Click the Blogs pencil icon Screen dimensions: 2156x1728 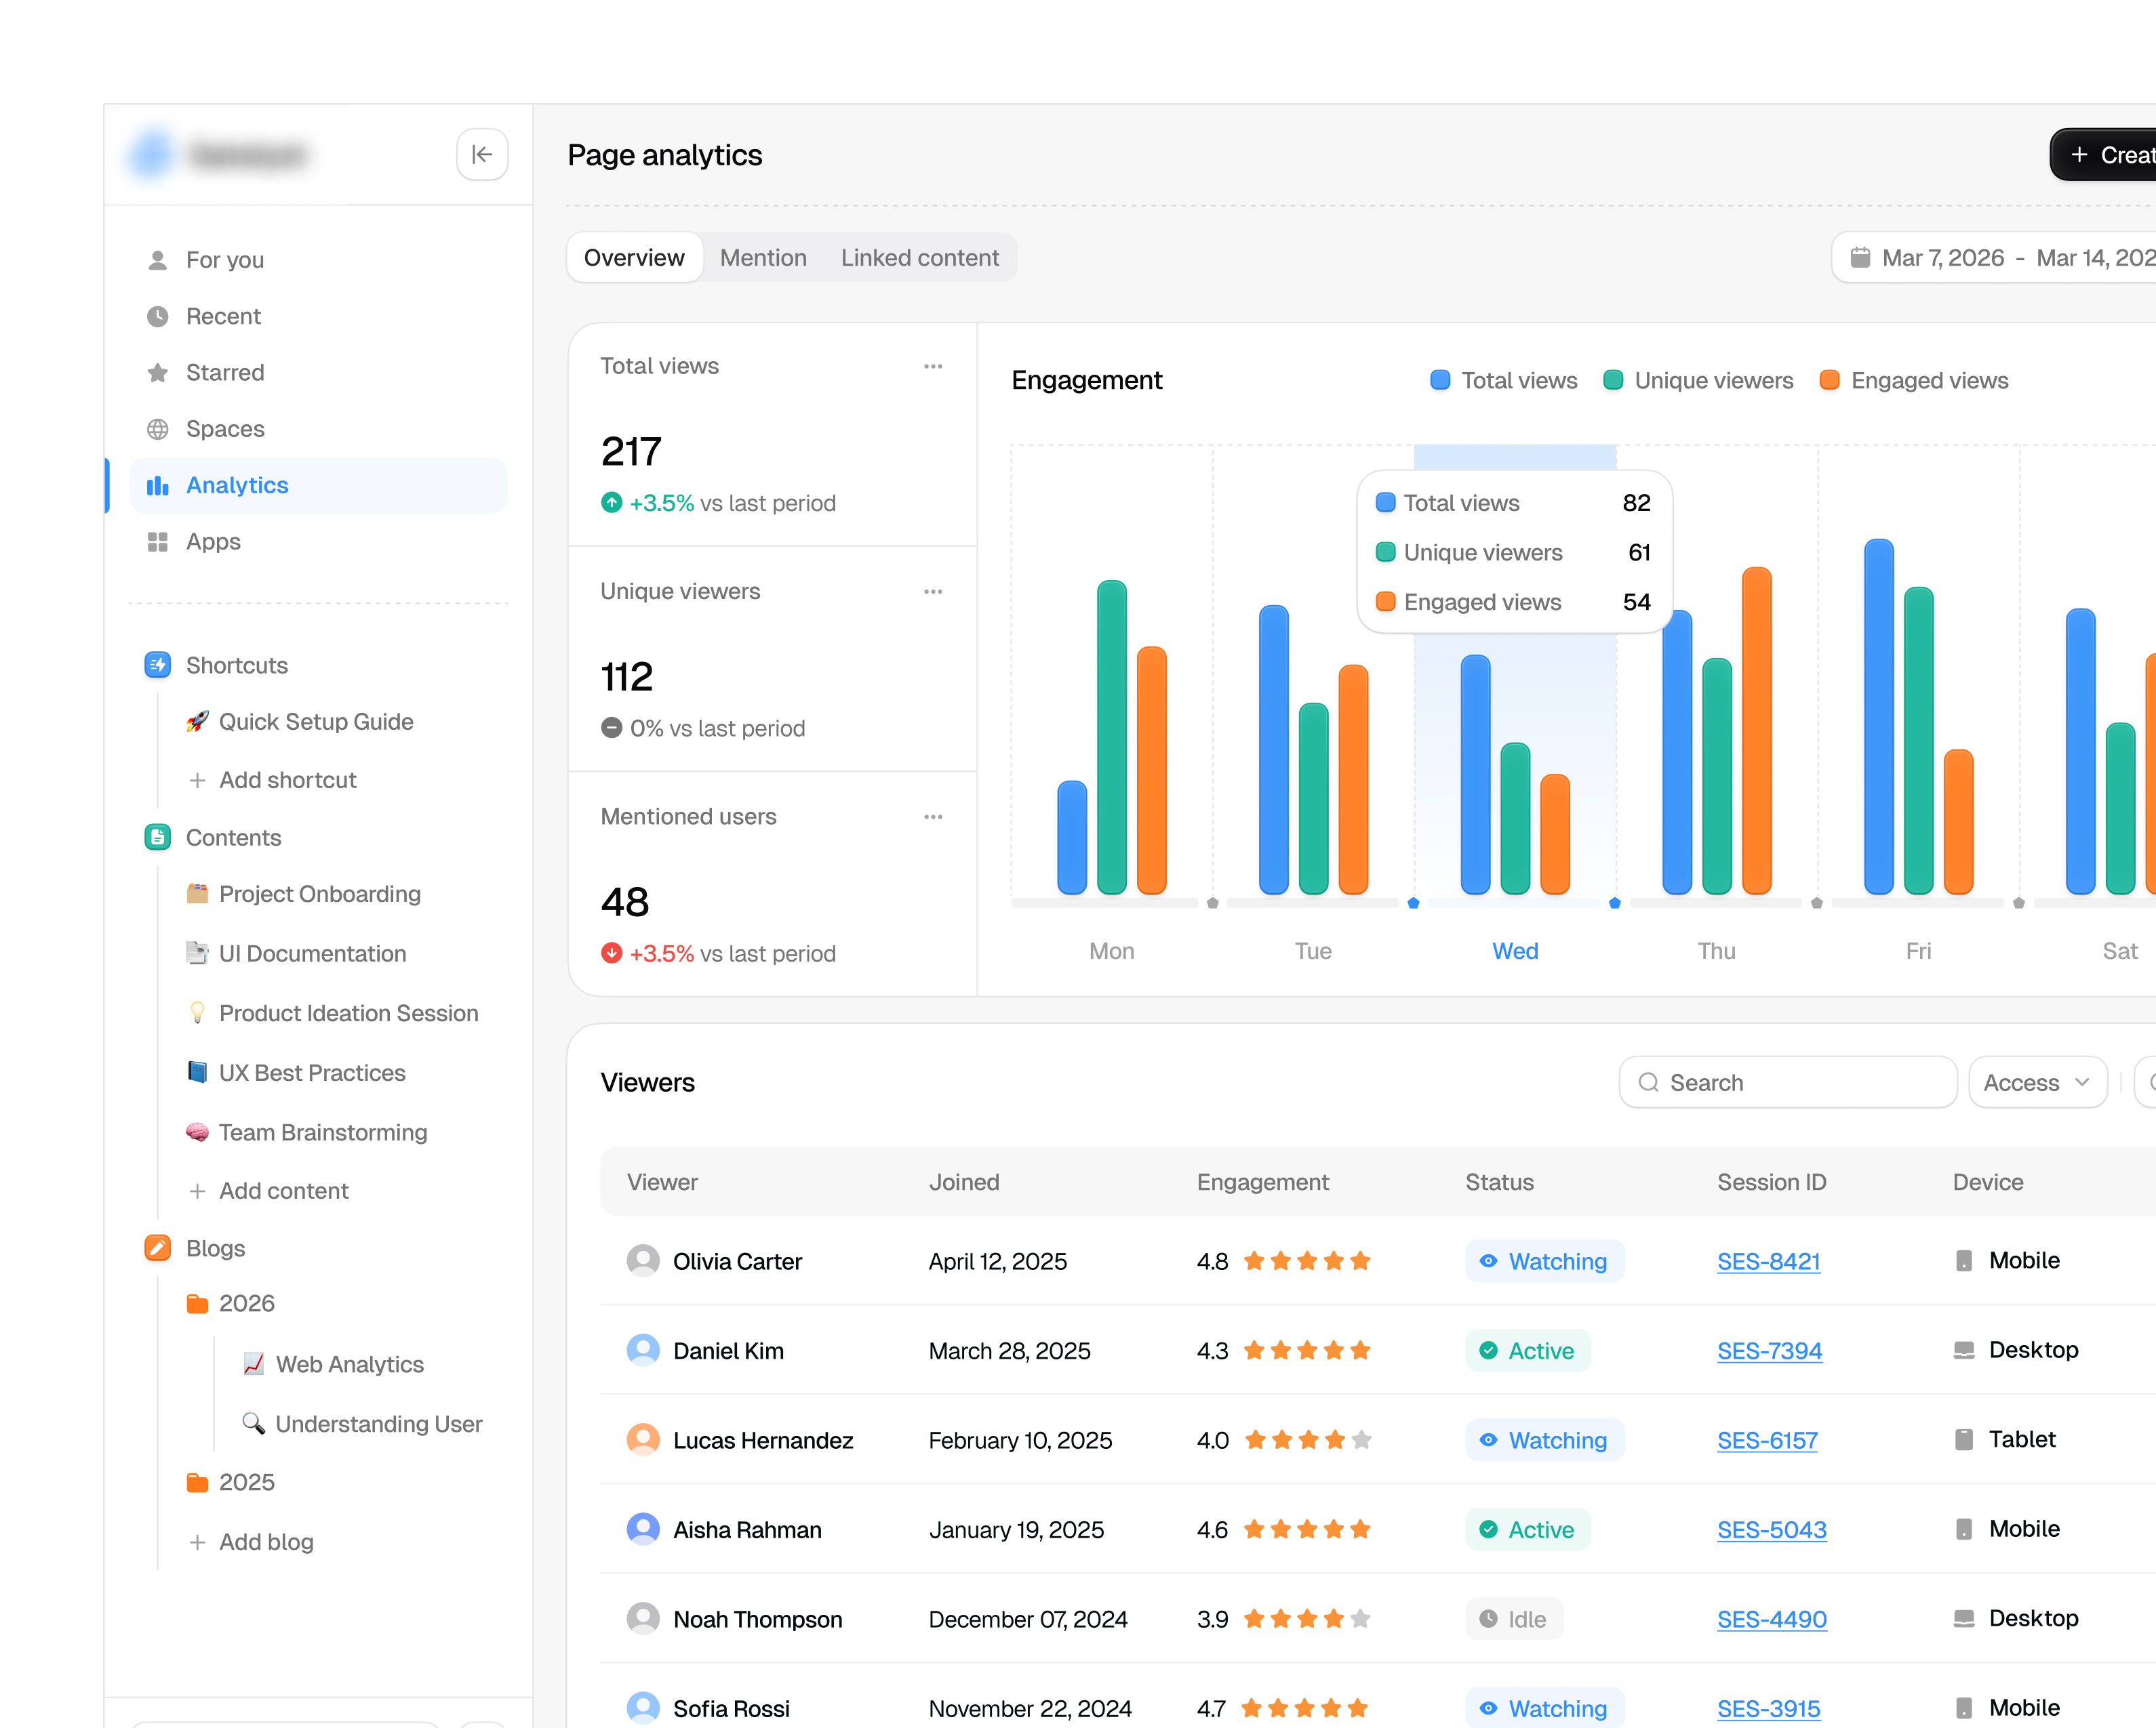(x=157, y=1248)
